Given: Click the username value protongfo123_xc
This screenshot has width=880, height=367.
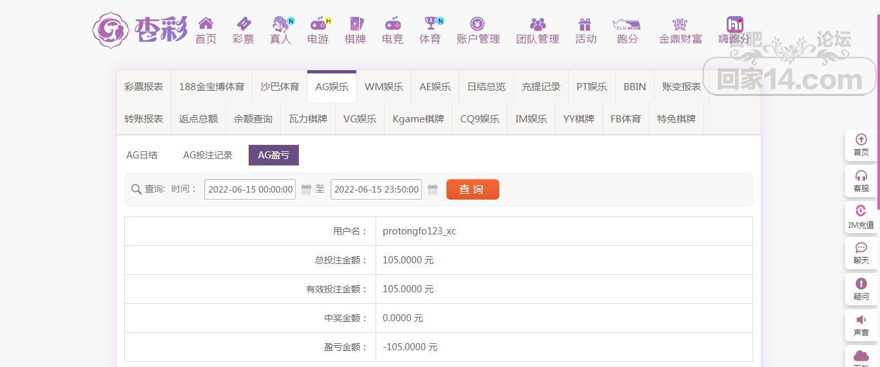Looking at the screenshot, I should (x=419, y=231).
